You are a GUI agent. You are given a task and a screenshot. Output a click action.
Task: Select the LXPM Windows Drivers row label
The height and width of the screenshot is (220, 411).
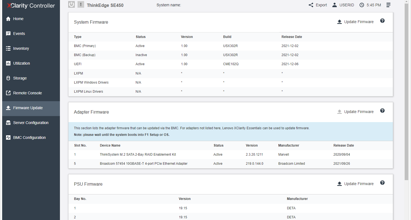click(91, 82)
